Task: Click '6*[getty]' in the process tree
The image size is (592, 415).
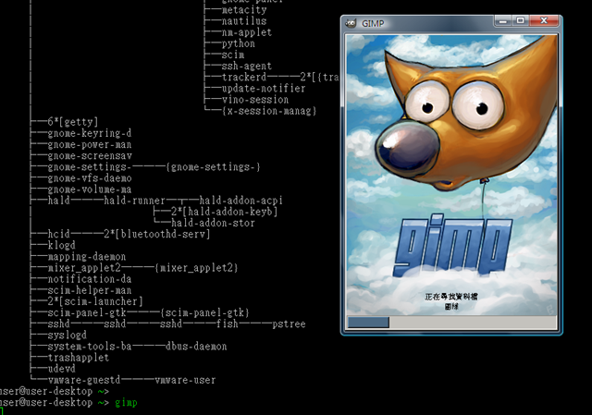Action: (73, 122)
